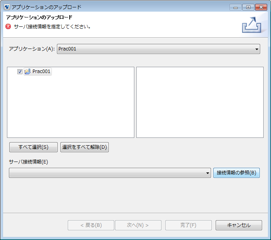The height and width of the screenshot is (240, 271).
Task: Click the application icon in title bar
Action: [7, 7]
